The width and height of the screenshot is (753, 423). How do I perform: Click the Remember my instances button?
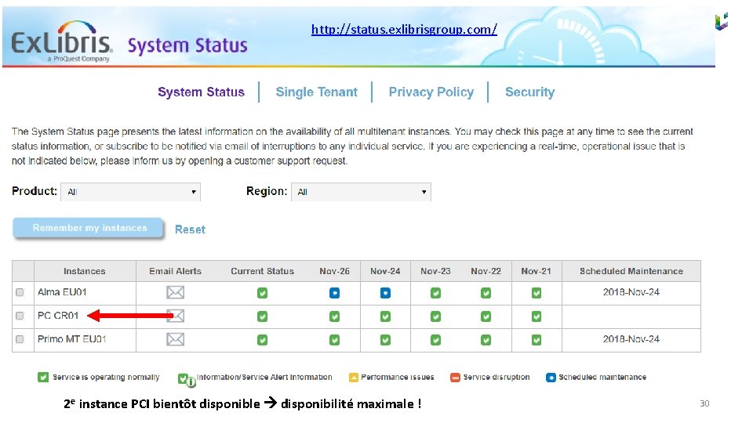(89, 228)
